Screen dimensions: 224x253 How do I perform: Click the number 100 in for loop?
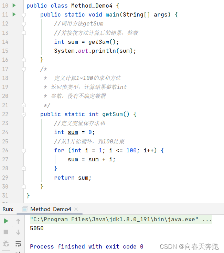[131, 151]
